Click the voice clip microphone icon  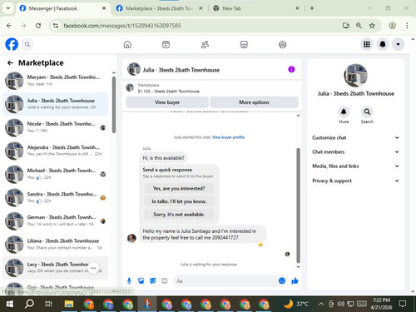[x=129, y=281]
